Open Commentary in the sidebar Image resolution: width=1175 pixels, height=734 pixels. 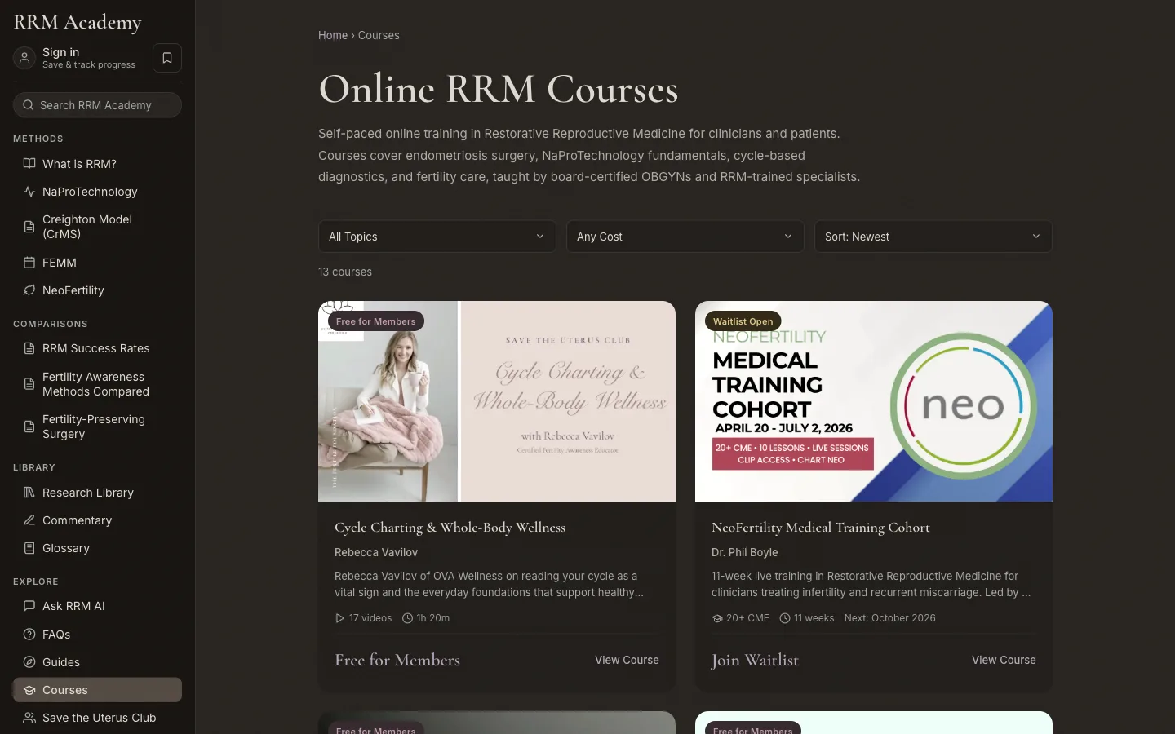(x=97, y=520)
